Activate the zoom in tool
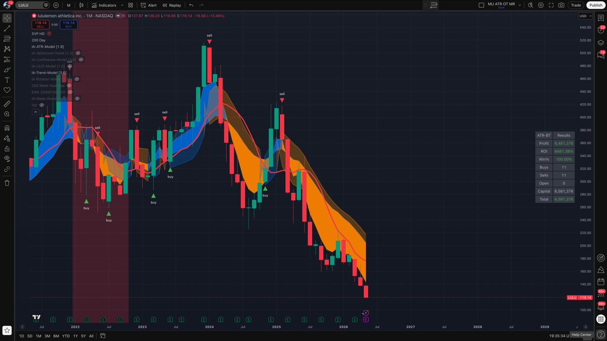This screenshot has height=341, width=607. click(x=7, y=114)
